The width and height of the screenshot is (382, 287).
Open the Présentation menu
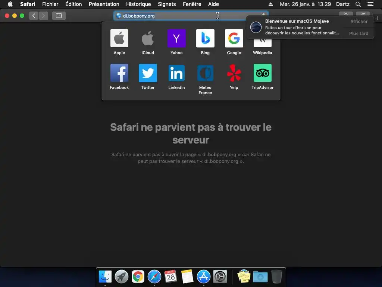(104, 4)
